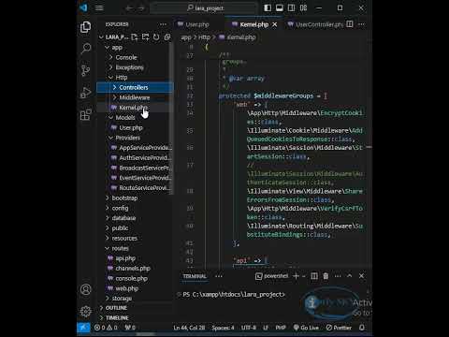Open terminal panel more actions menu

point(338,276)
